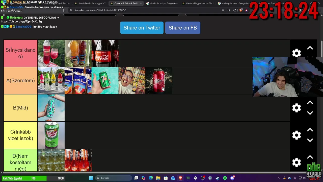This screenshot has height=182, width=323.
Task: Click the translate page icon
Action: [223, 10]
